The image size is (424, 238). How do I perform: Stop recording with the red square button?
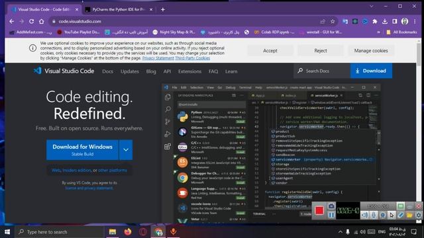tap(319, 210)
